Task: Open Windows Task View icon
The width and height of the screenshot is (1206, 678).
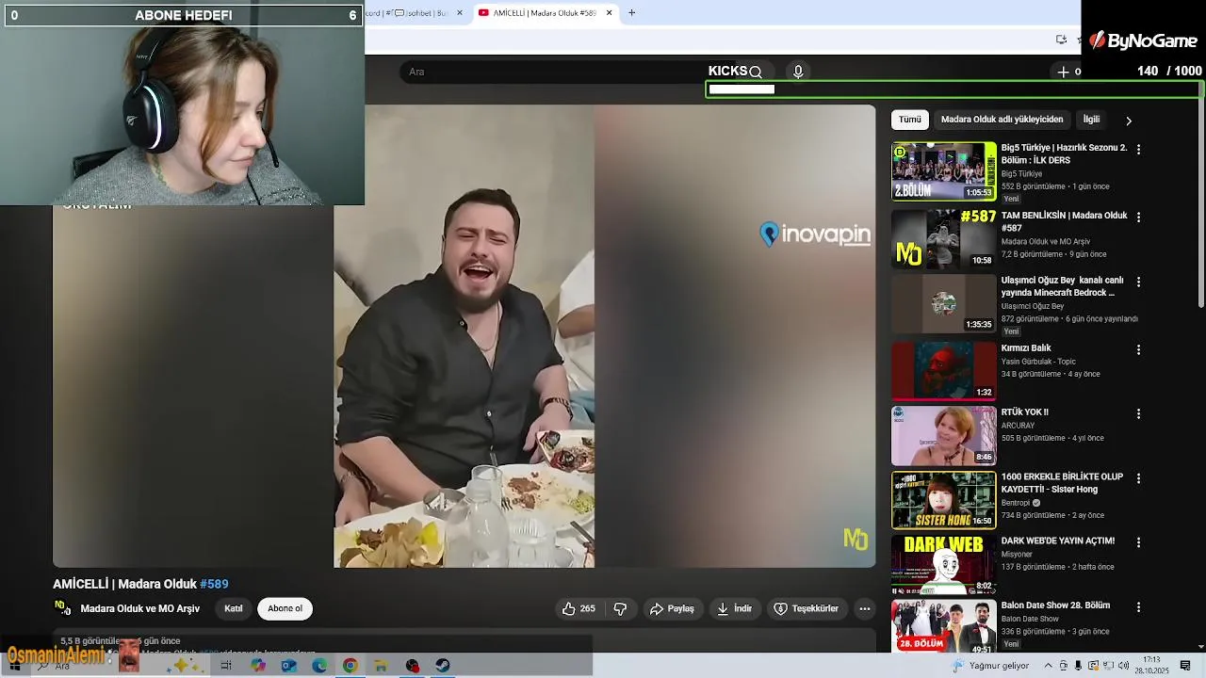Action: 226,666
